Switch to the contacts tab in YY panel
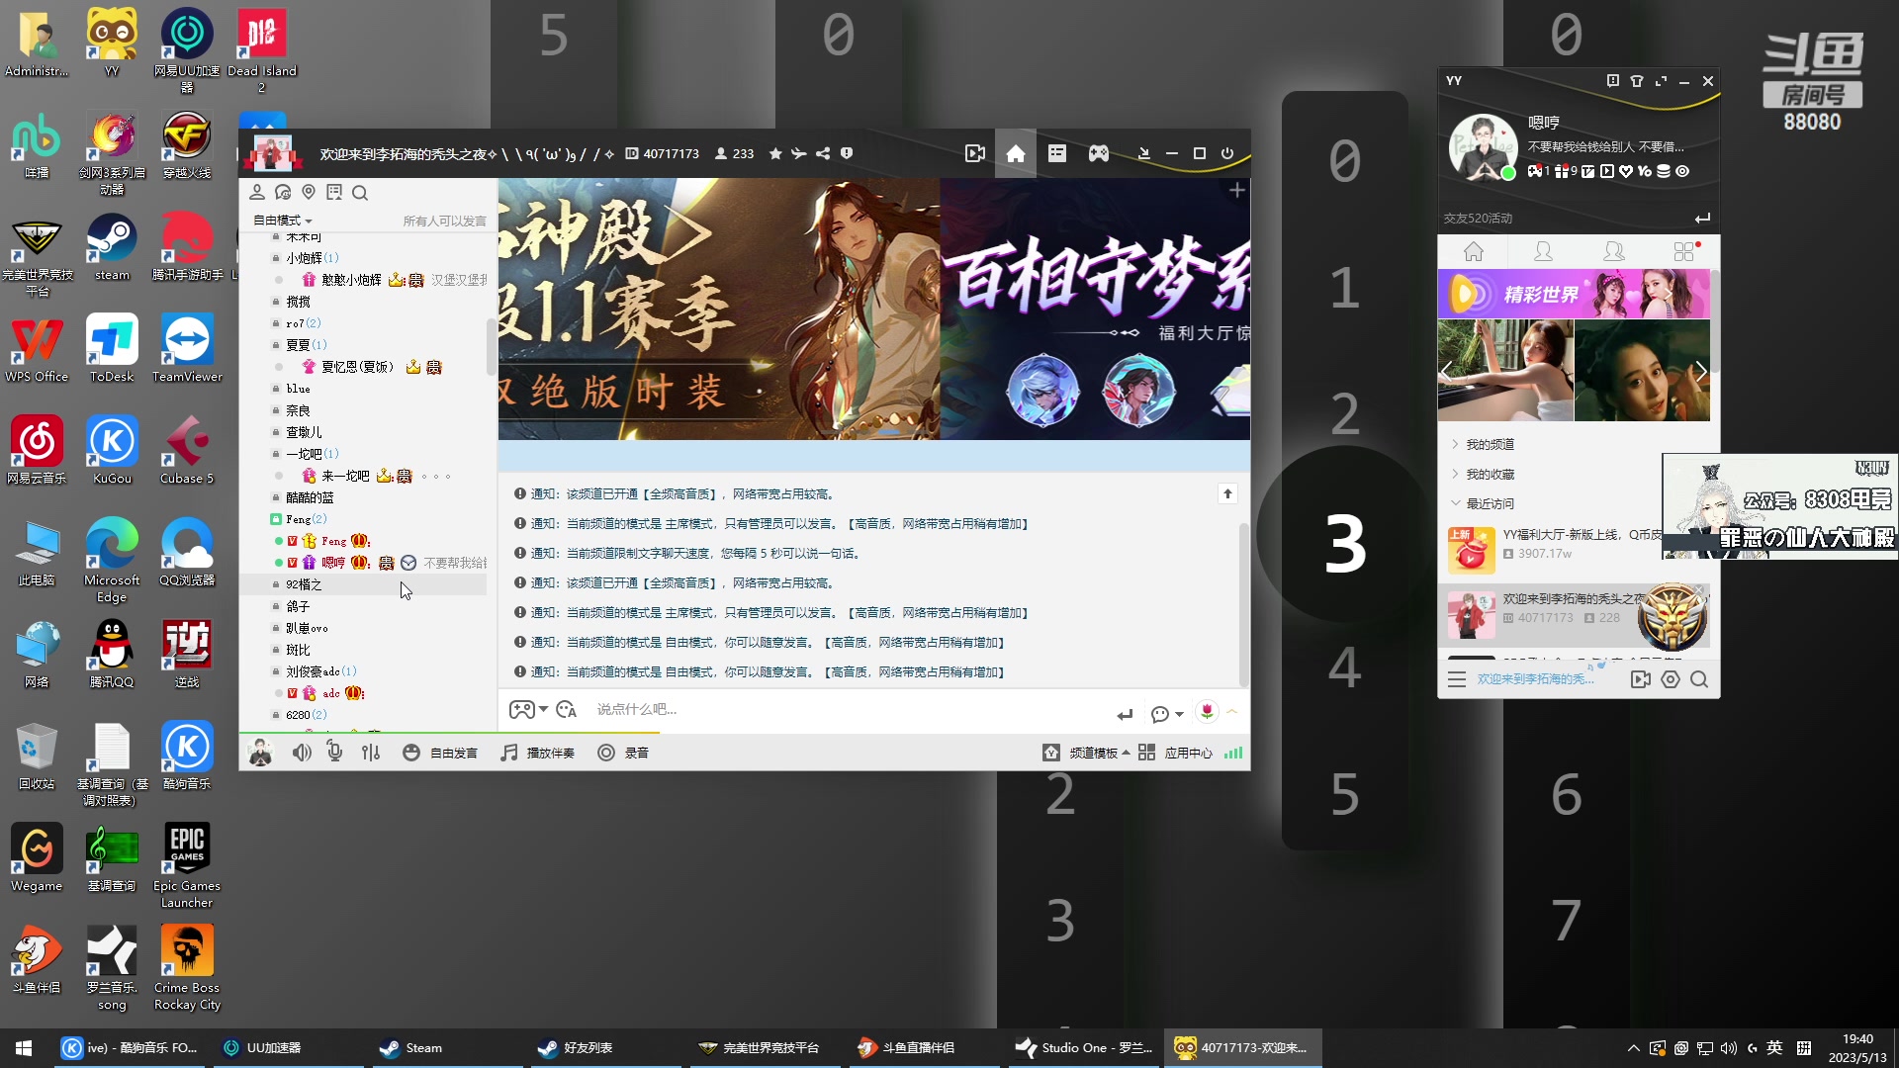Viewport: 1899px width, 1068px height. pos(1541,252)
